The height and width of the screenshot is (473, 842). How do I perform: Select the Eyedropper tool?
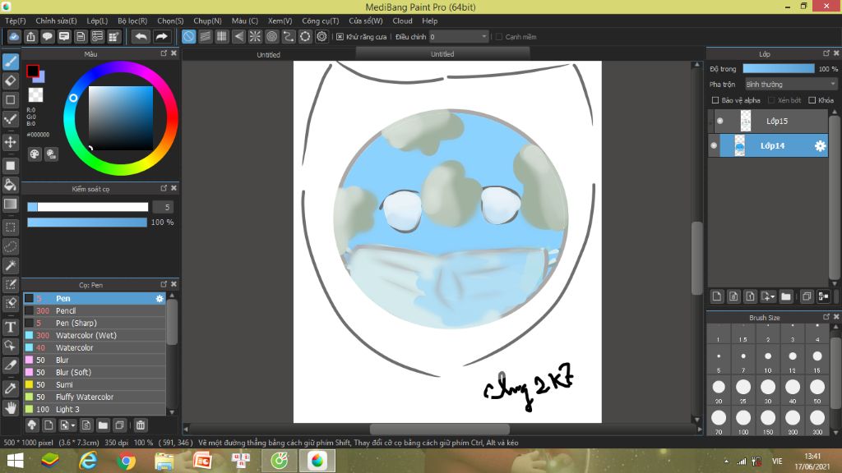(10, 388)
